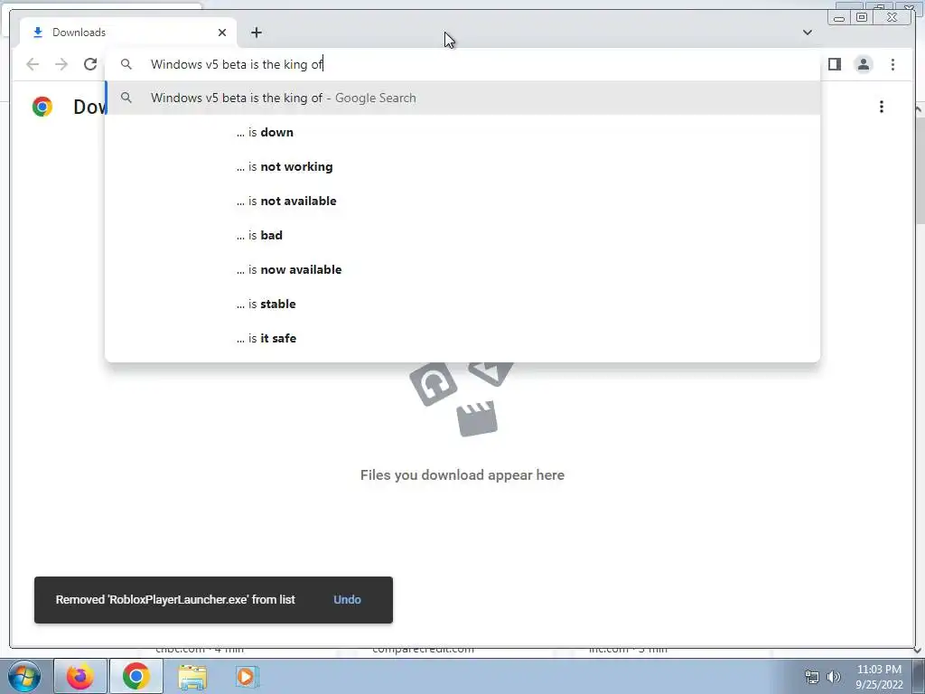Reload the current page

(90, 64)
